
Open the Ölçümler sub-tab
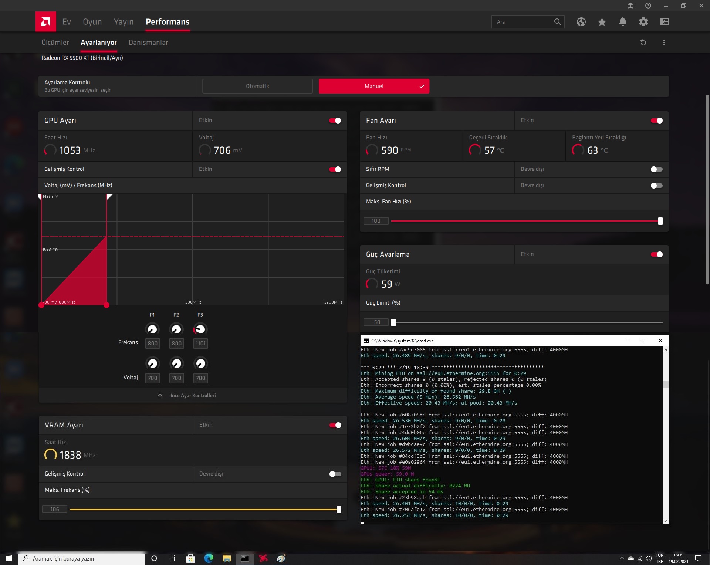click(x=55, y=43)
